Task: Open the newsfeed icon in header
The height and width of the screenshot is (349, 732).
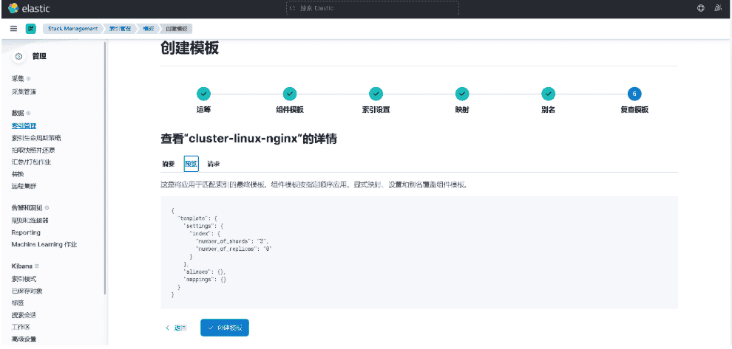Action: coord(719,8)
